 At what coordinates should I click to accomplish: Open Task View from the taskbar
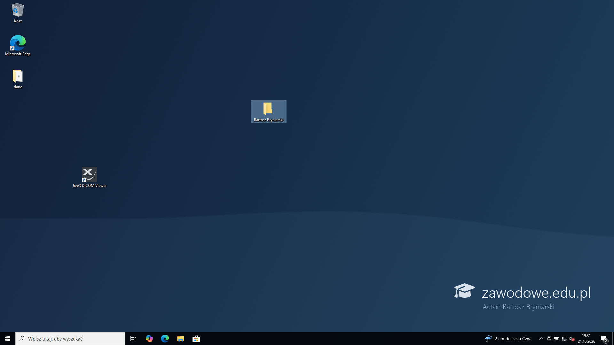133,339
